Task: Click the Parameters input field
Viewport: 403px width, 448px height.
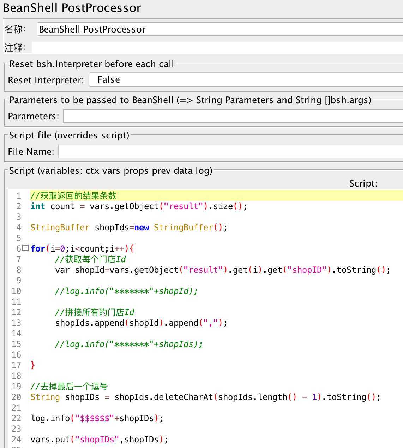Action: (x=233, y=116)
